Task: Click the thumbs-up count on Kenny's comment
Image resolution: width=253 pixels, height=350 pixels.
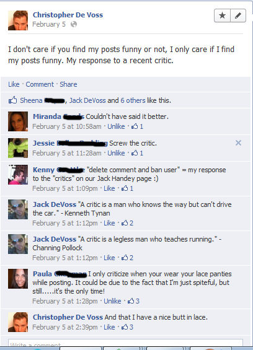Action: (x=127, y=188)
